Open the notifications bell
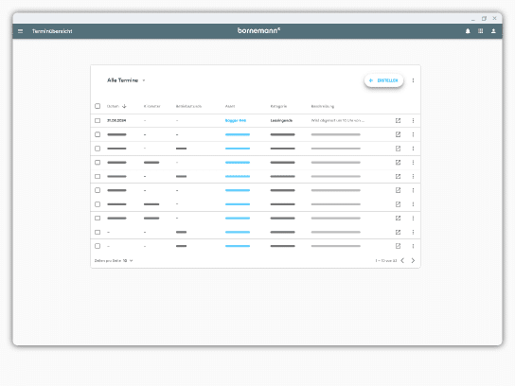The width and height of the screenshot is (515, 386). click(468, 31)
